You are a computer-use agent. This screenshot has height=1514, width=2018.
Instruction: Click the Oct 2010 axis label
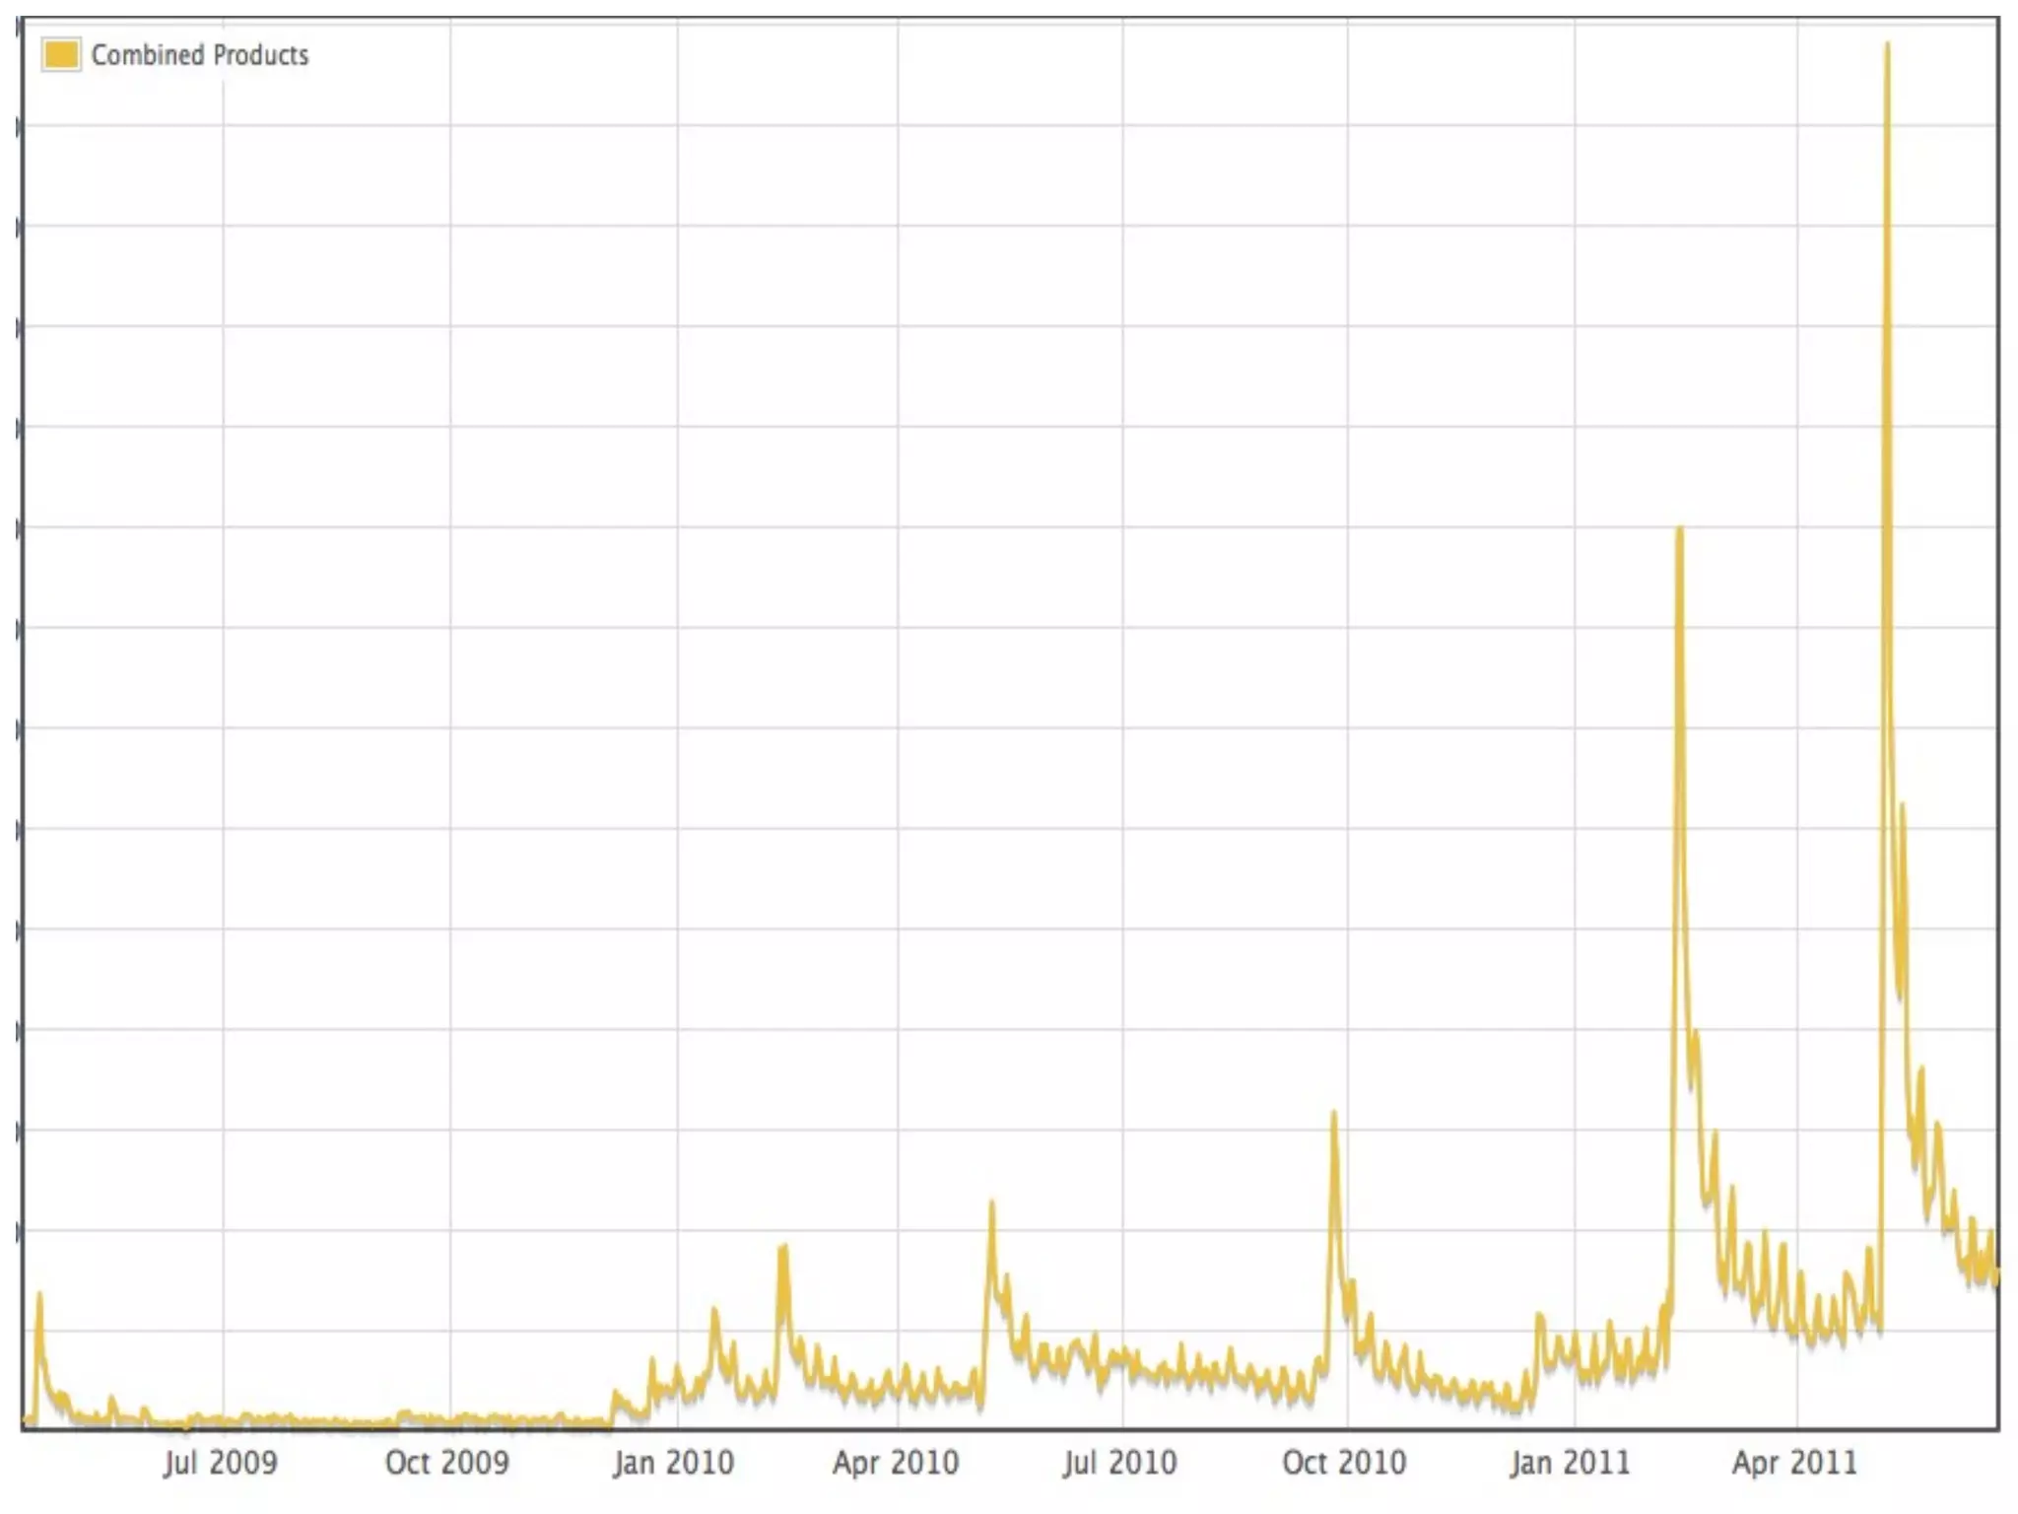(x=1345, y=1463)
